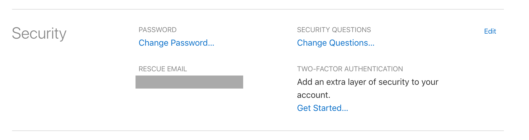Click the grayed-out rescue email address
529x140 pixels.
(189, 82)
